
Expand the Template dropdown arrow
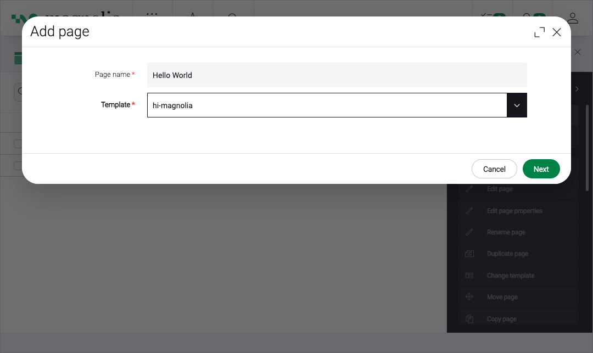(x=517, y=105)
